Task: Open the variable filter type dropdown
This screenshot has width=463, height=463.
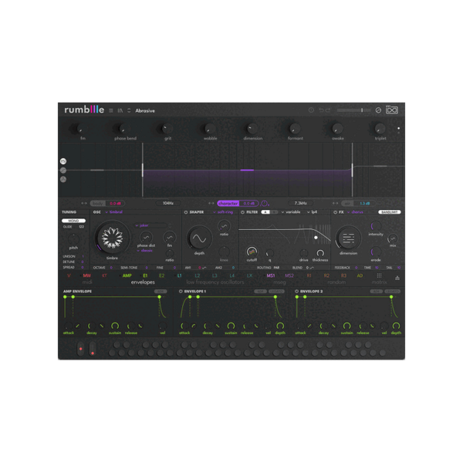Action: point(291,212)
